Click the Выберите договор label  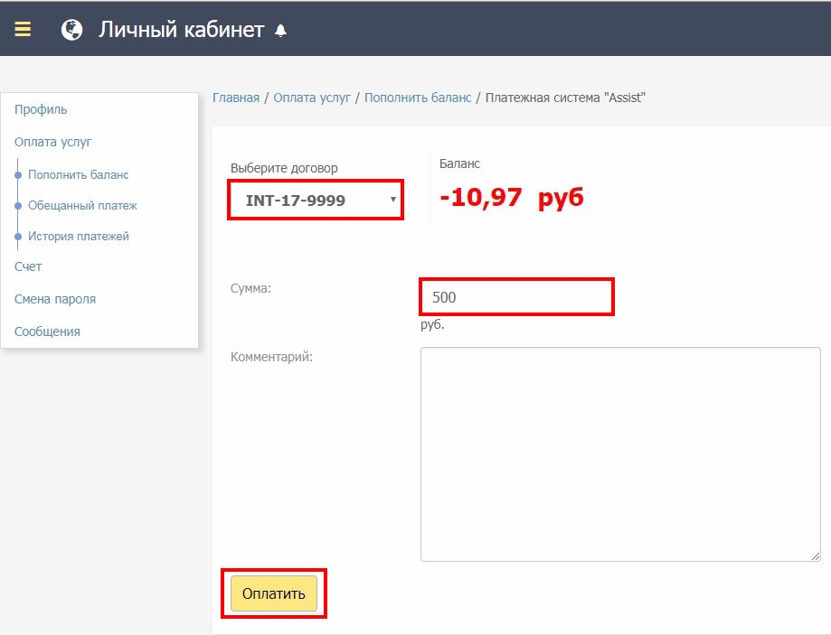click(284, 168)
